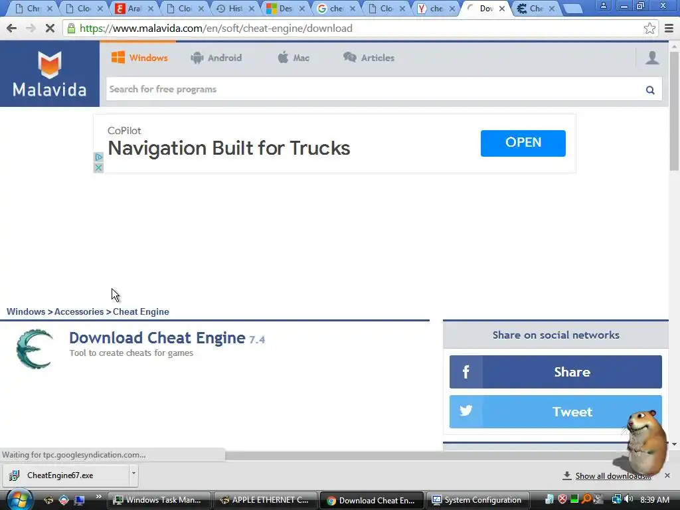Viewport: 680px width, 510px height.
Task: Select the Mac category tab
Action: click(294, 58)
